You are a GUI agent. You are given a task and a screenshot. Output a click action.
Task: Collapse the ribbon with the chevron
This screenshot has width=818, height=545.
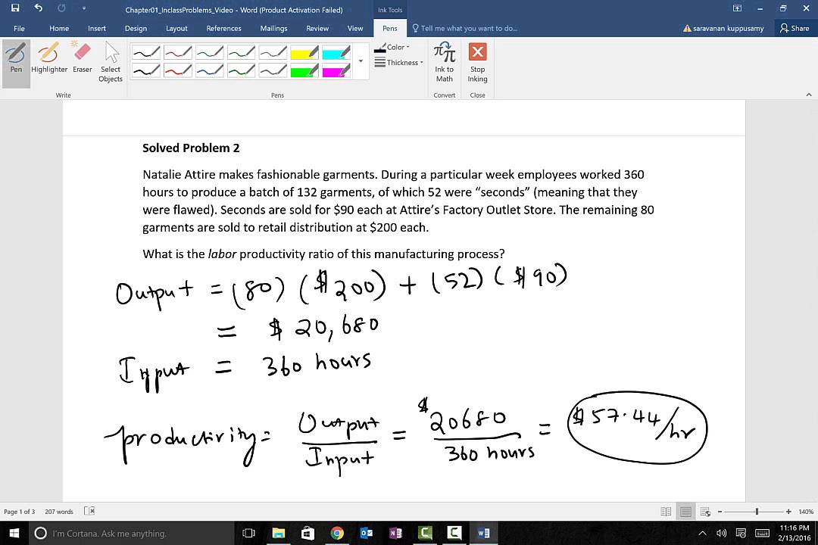809,95
